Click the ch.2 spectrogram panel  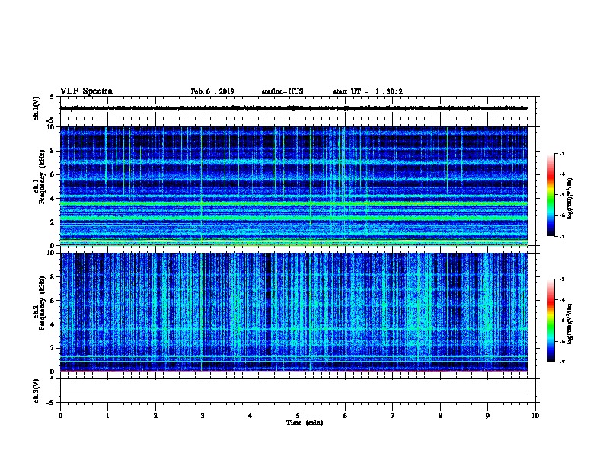[x=294, y=312]
